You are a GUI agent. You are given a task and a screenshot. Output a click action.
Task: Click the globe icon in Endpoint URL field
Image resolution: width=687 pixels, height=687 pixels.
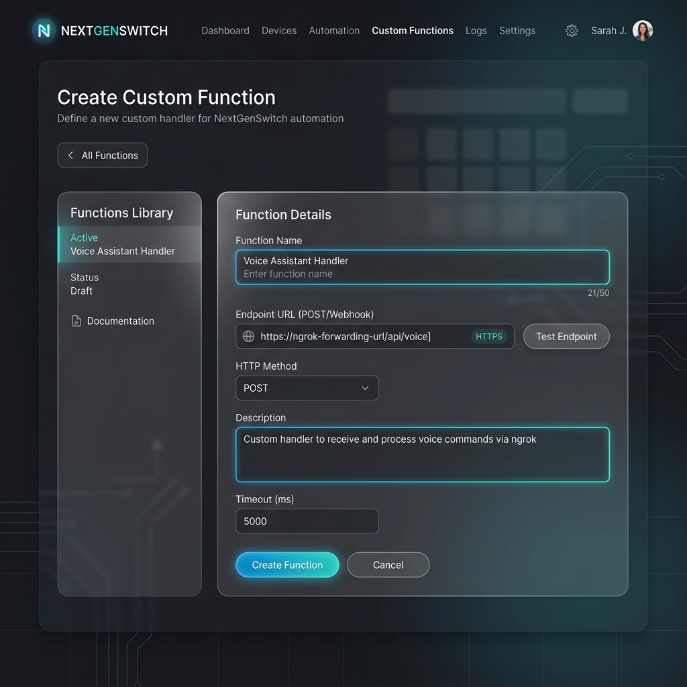pyautogui.click(x=248, y=337)
